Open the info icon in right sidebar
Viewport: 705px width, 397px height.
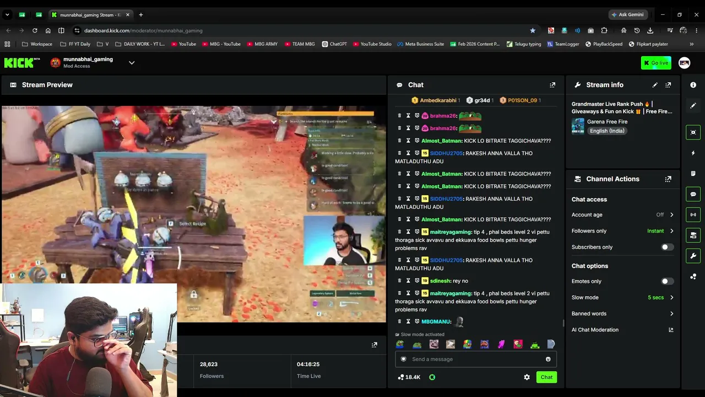pyautogui.click(x=693, y=85)
